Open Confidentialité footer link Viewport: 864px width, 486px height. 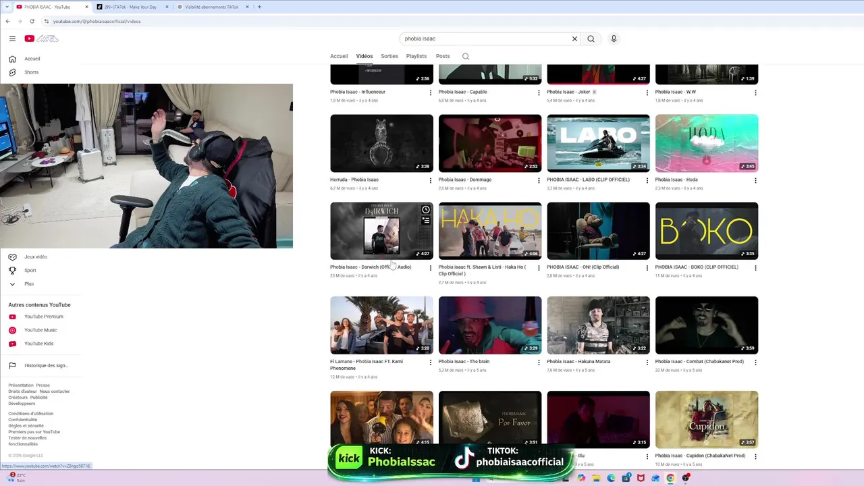(x=23, y=420)
